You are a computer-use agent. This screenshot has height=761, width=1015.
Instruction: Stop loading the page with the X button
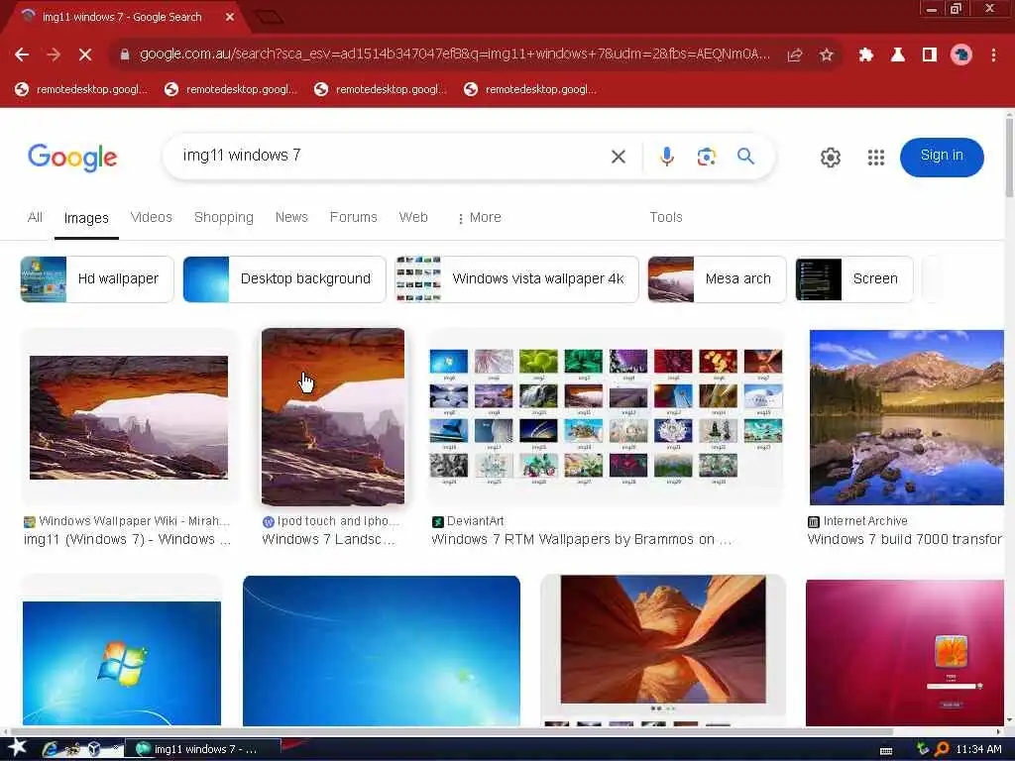click(x=85, y=55)
